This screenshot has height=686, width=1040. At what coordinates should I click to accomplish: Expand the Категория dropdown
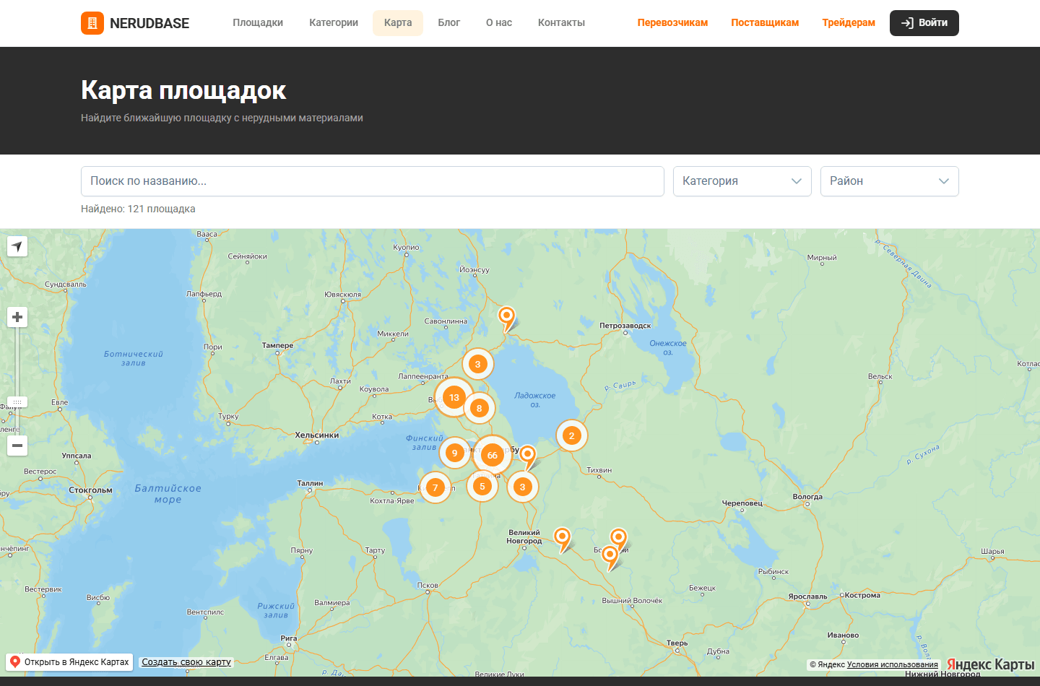pos(742,181)
